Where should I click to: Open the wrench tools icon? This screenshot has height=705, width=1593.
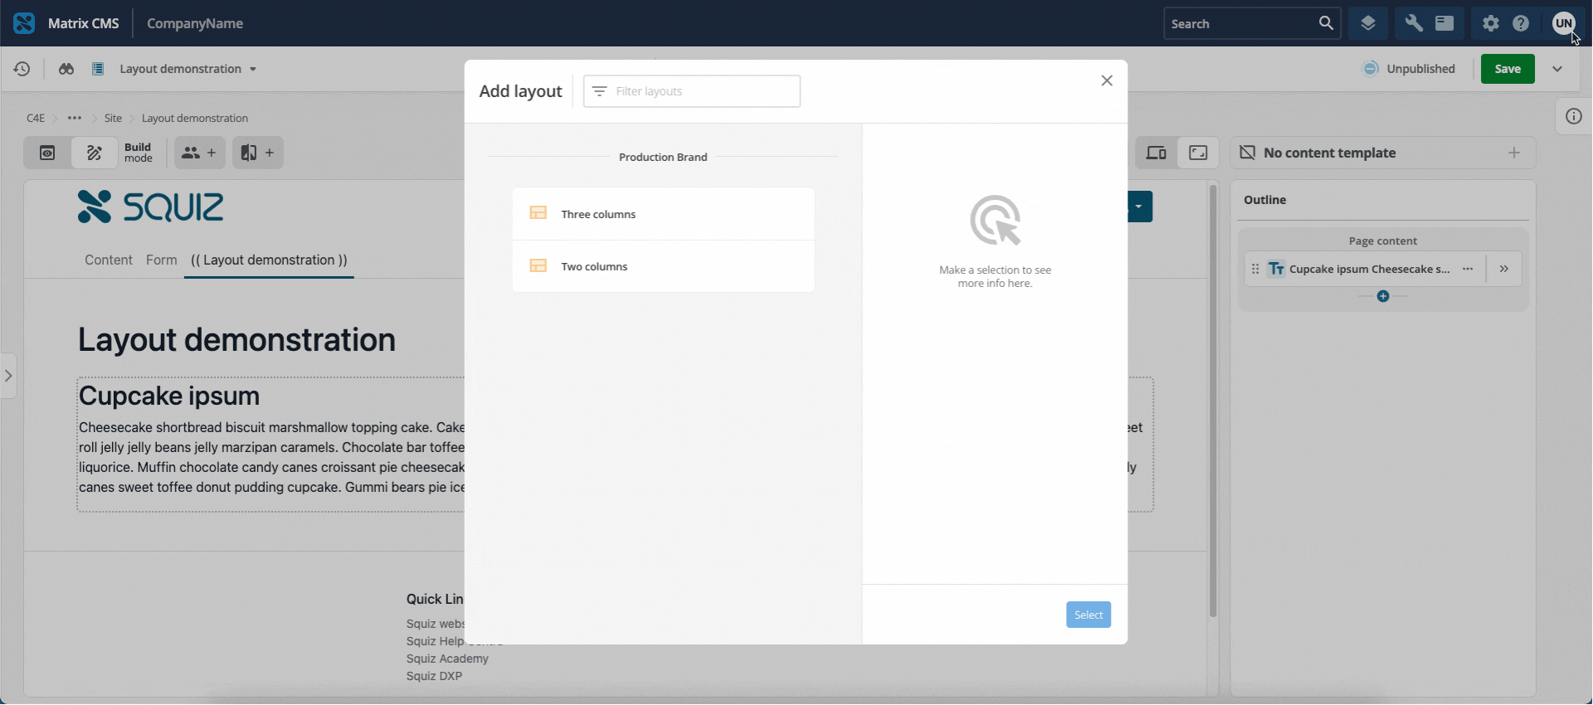point(1414,23)
